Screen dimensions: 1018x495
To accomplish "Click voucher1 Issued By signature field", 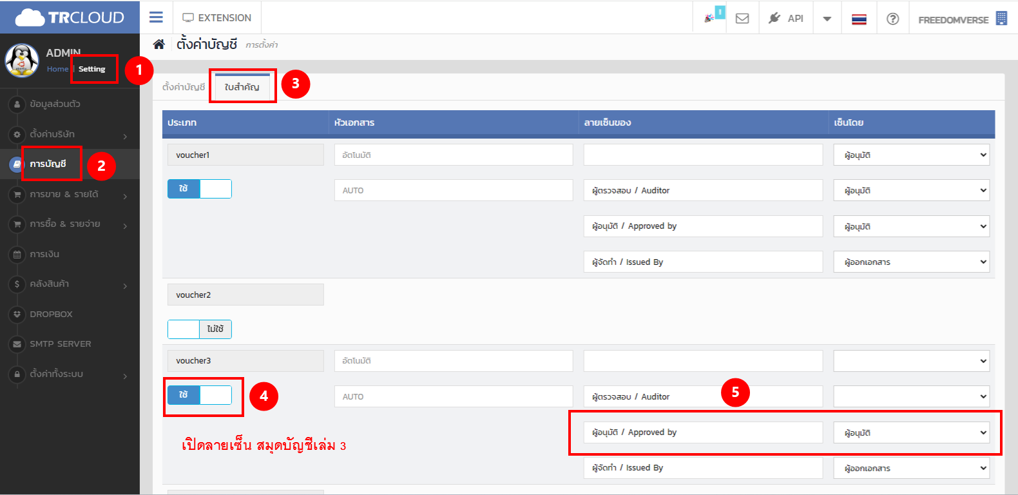I will tap(703, 262).
